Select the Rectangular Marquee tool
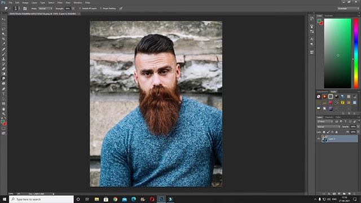 3,24
